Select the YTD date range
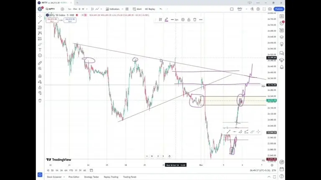321x180 pixels. click(71, 170)
